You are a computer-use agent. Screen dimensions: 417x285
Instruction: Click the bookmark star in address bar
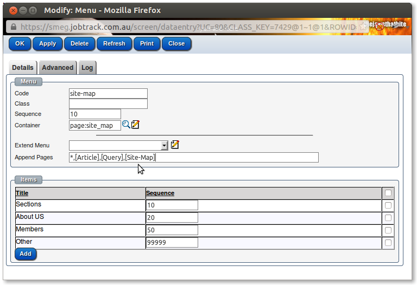click(x=362, y=27)
